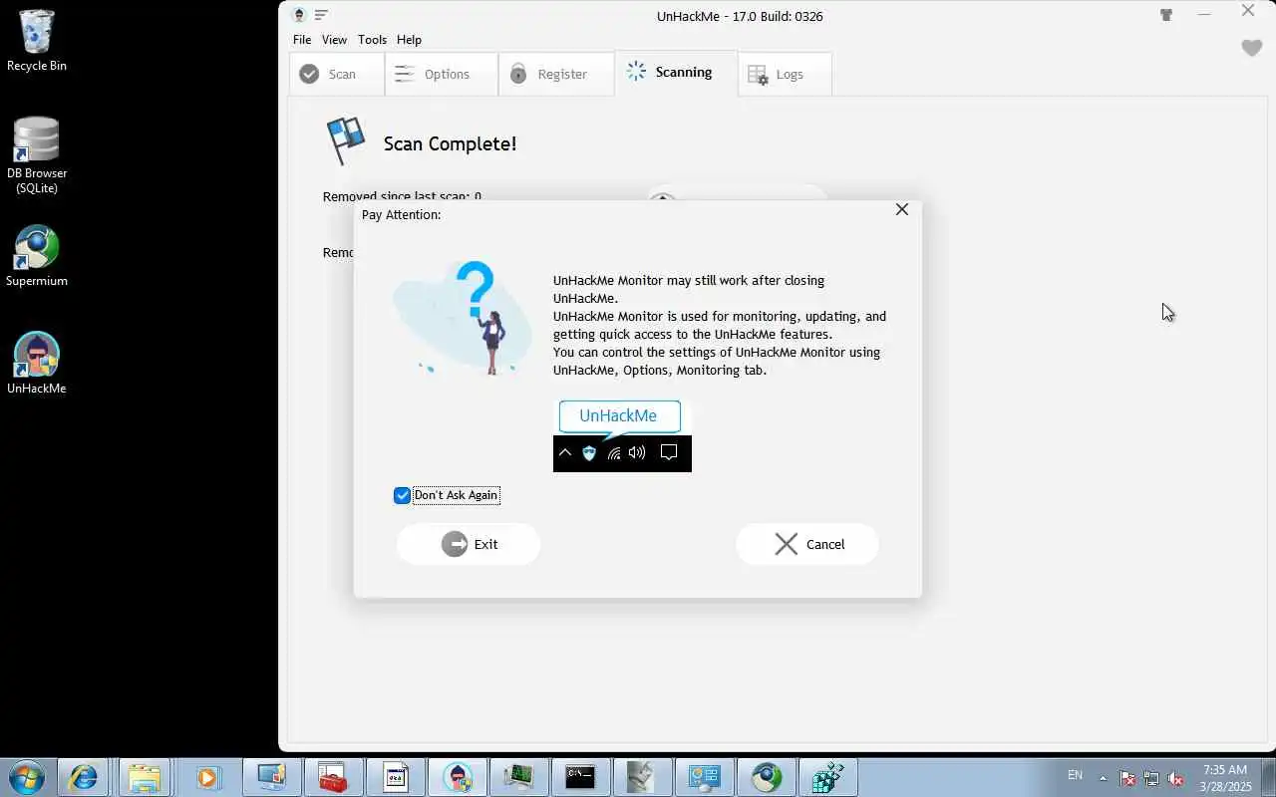Open the File menu

coord(302,40)
